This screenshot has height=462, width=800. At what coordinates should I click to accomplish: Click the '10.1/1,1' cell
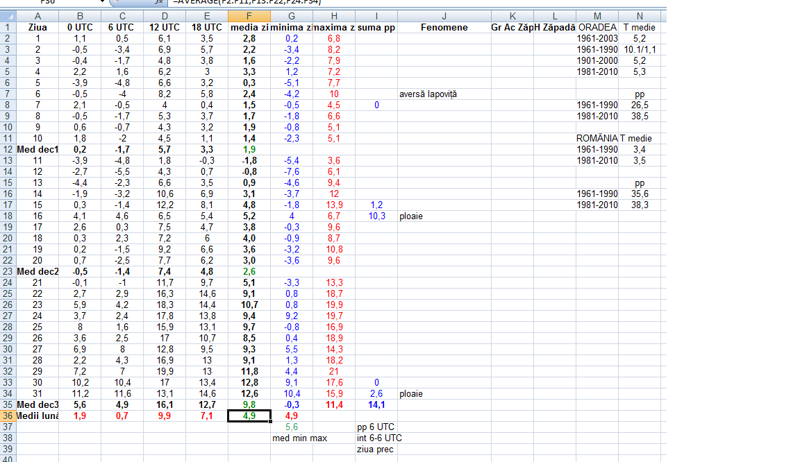(x=640, y=49)
